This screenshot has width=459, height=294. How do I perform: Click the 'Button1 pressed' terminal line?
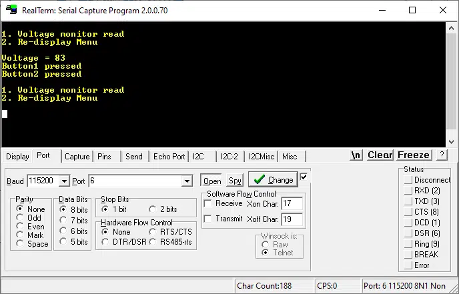click(x=41, y=66)
